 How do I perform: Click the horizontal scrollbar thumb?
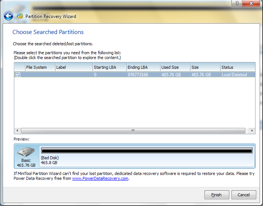[x=133, y=130]
